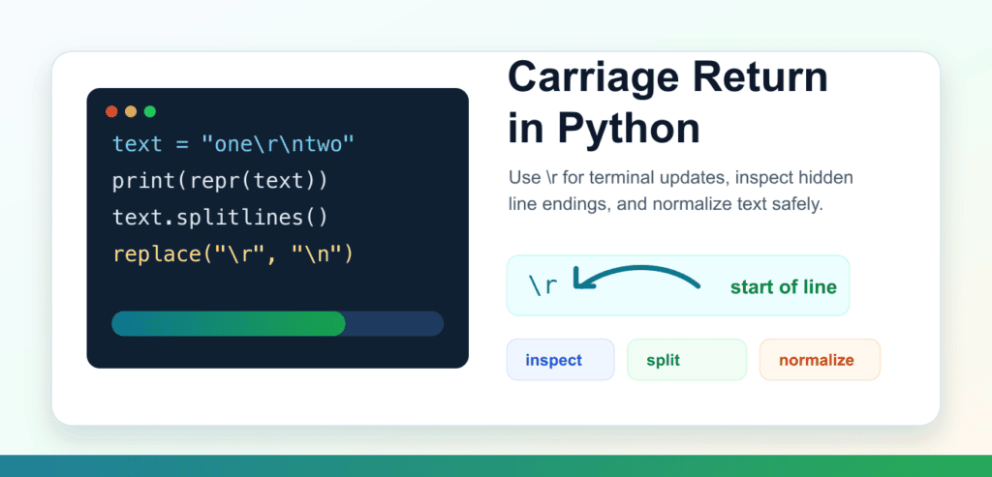Click the red dot in code window
This screenshot has height=477, width=992.
(111, 112)
